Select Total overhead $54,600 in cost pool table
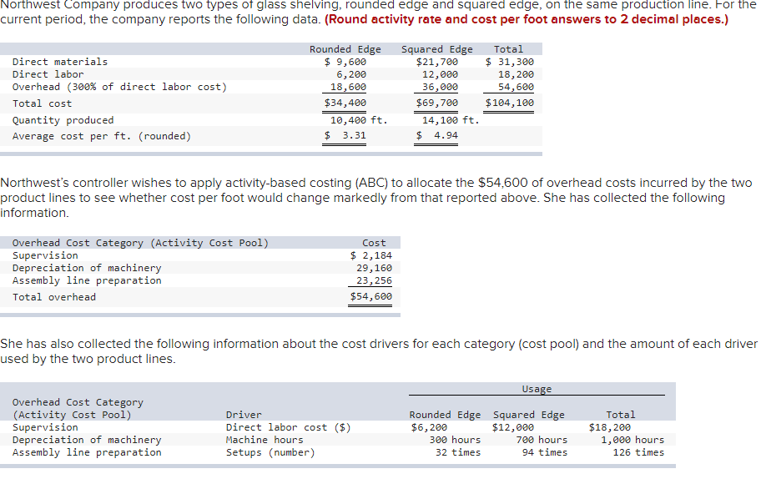 coord(370,296)
